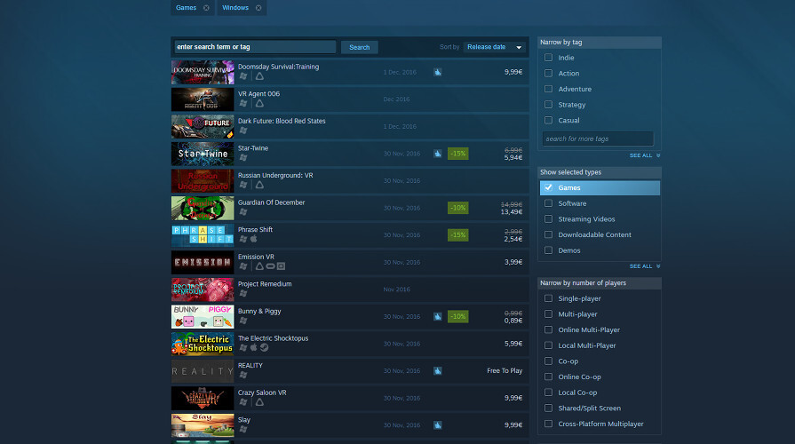
Task: Check the Local Multi-Player box
Action: [549, 345]
